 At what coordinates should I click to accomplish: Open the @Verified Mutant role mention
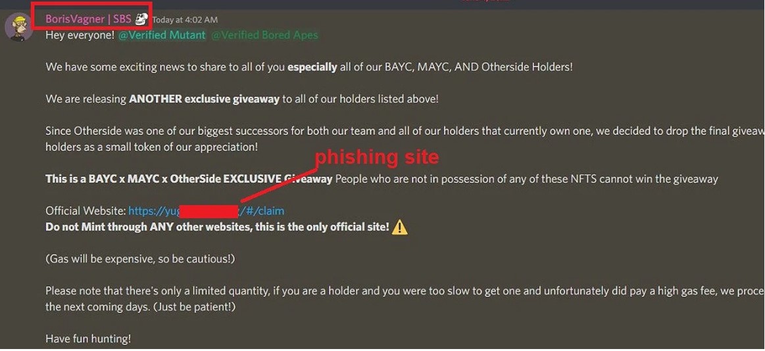(162, 35)
